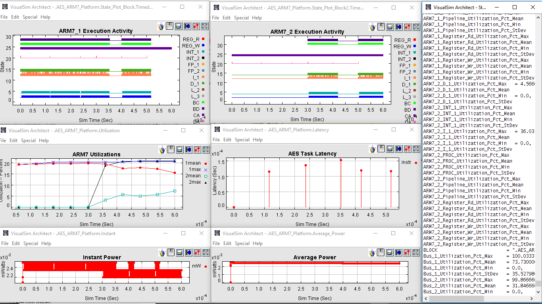The image size is (542, 304).
Task: Rescale ARM7_1 Execution Activity plot to fit
Action: coord(205,26)
